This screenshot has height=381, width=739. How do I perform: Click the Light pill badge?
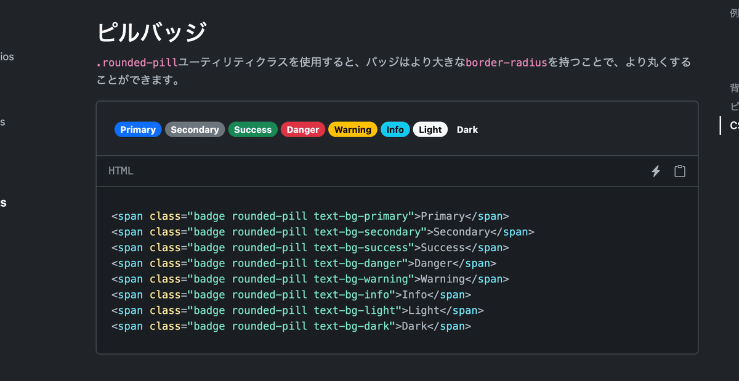tap(430, 129)
